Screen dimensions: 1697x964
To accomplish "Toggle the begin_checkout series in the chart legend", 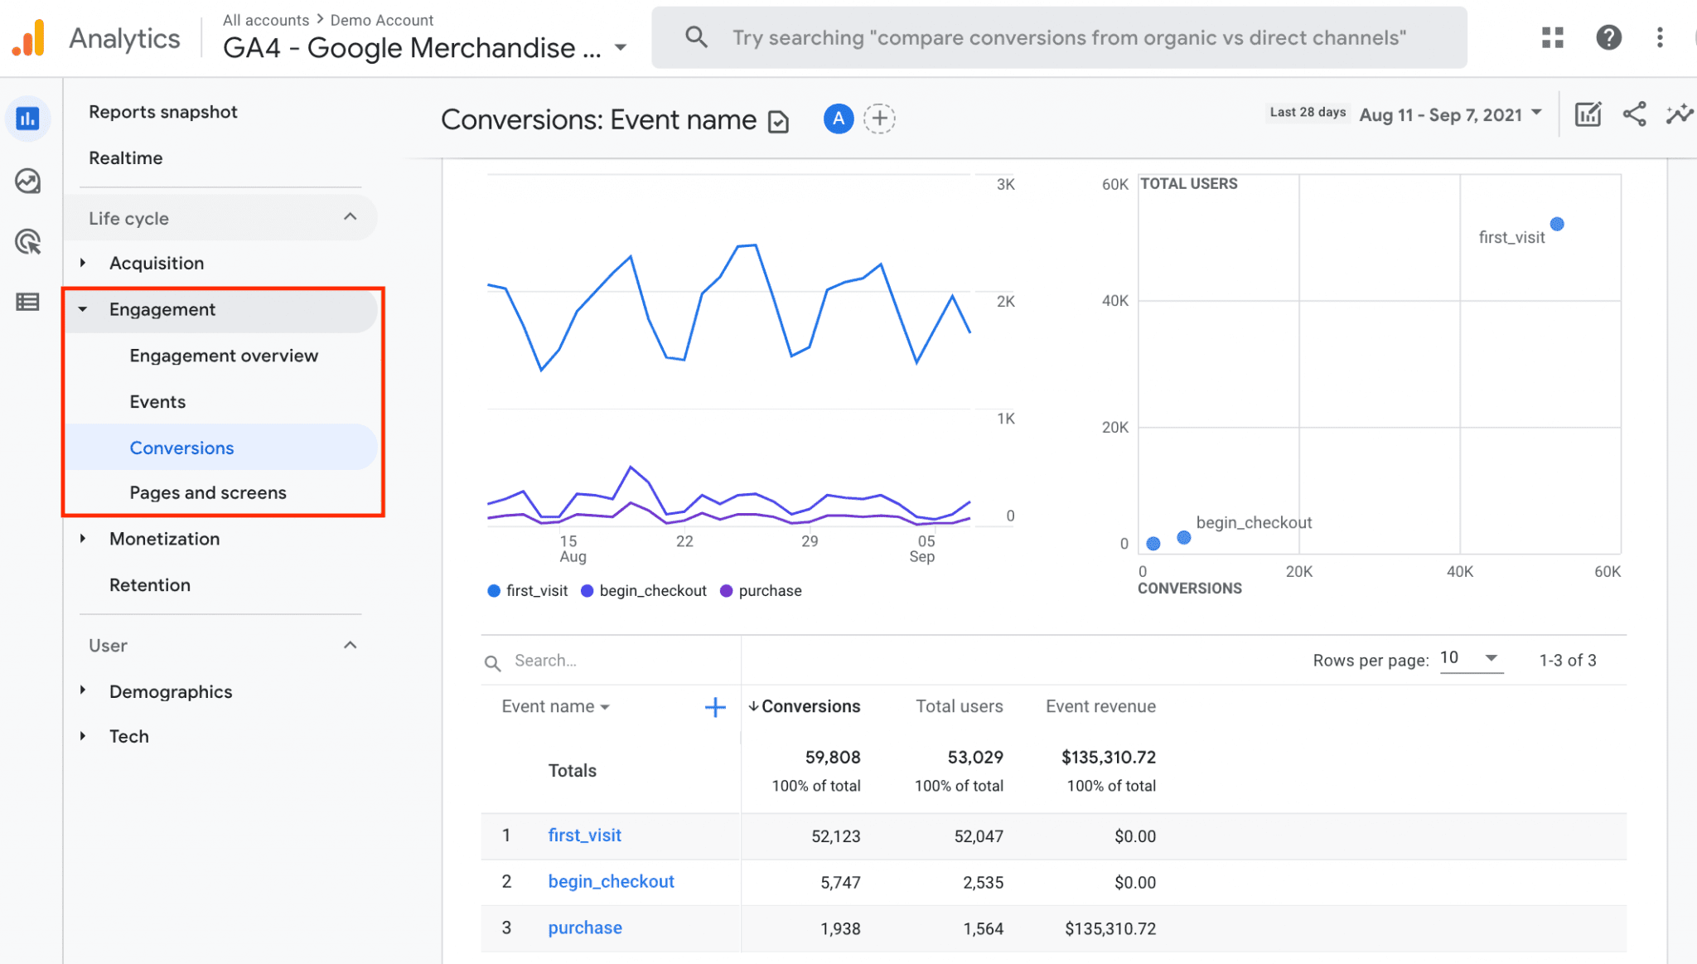I will (644, 590).
